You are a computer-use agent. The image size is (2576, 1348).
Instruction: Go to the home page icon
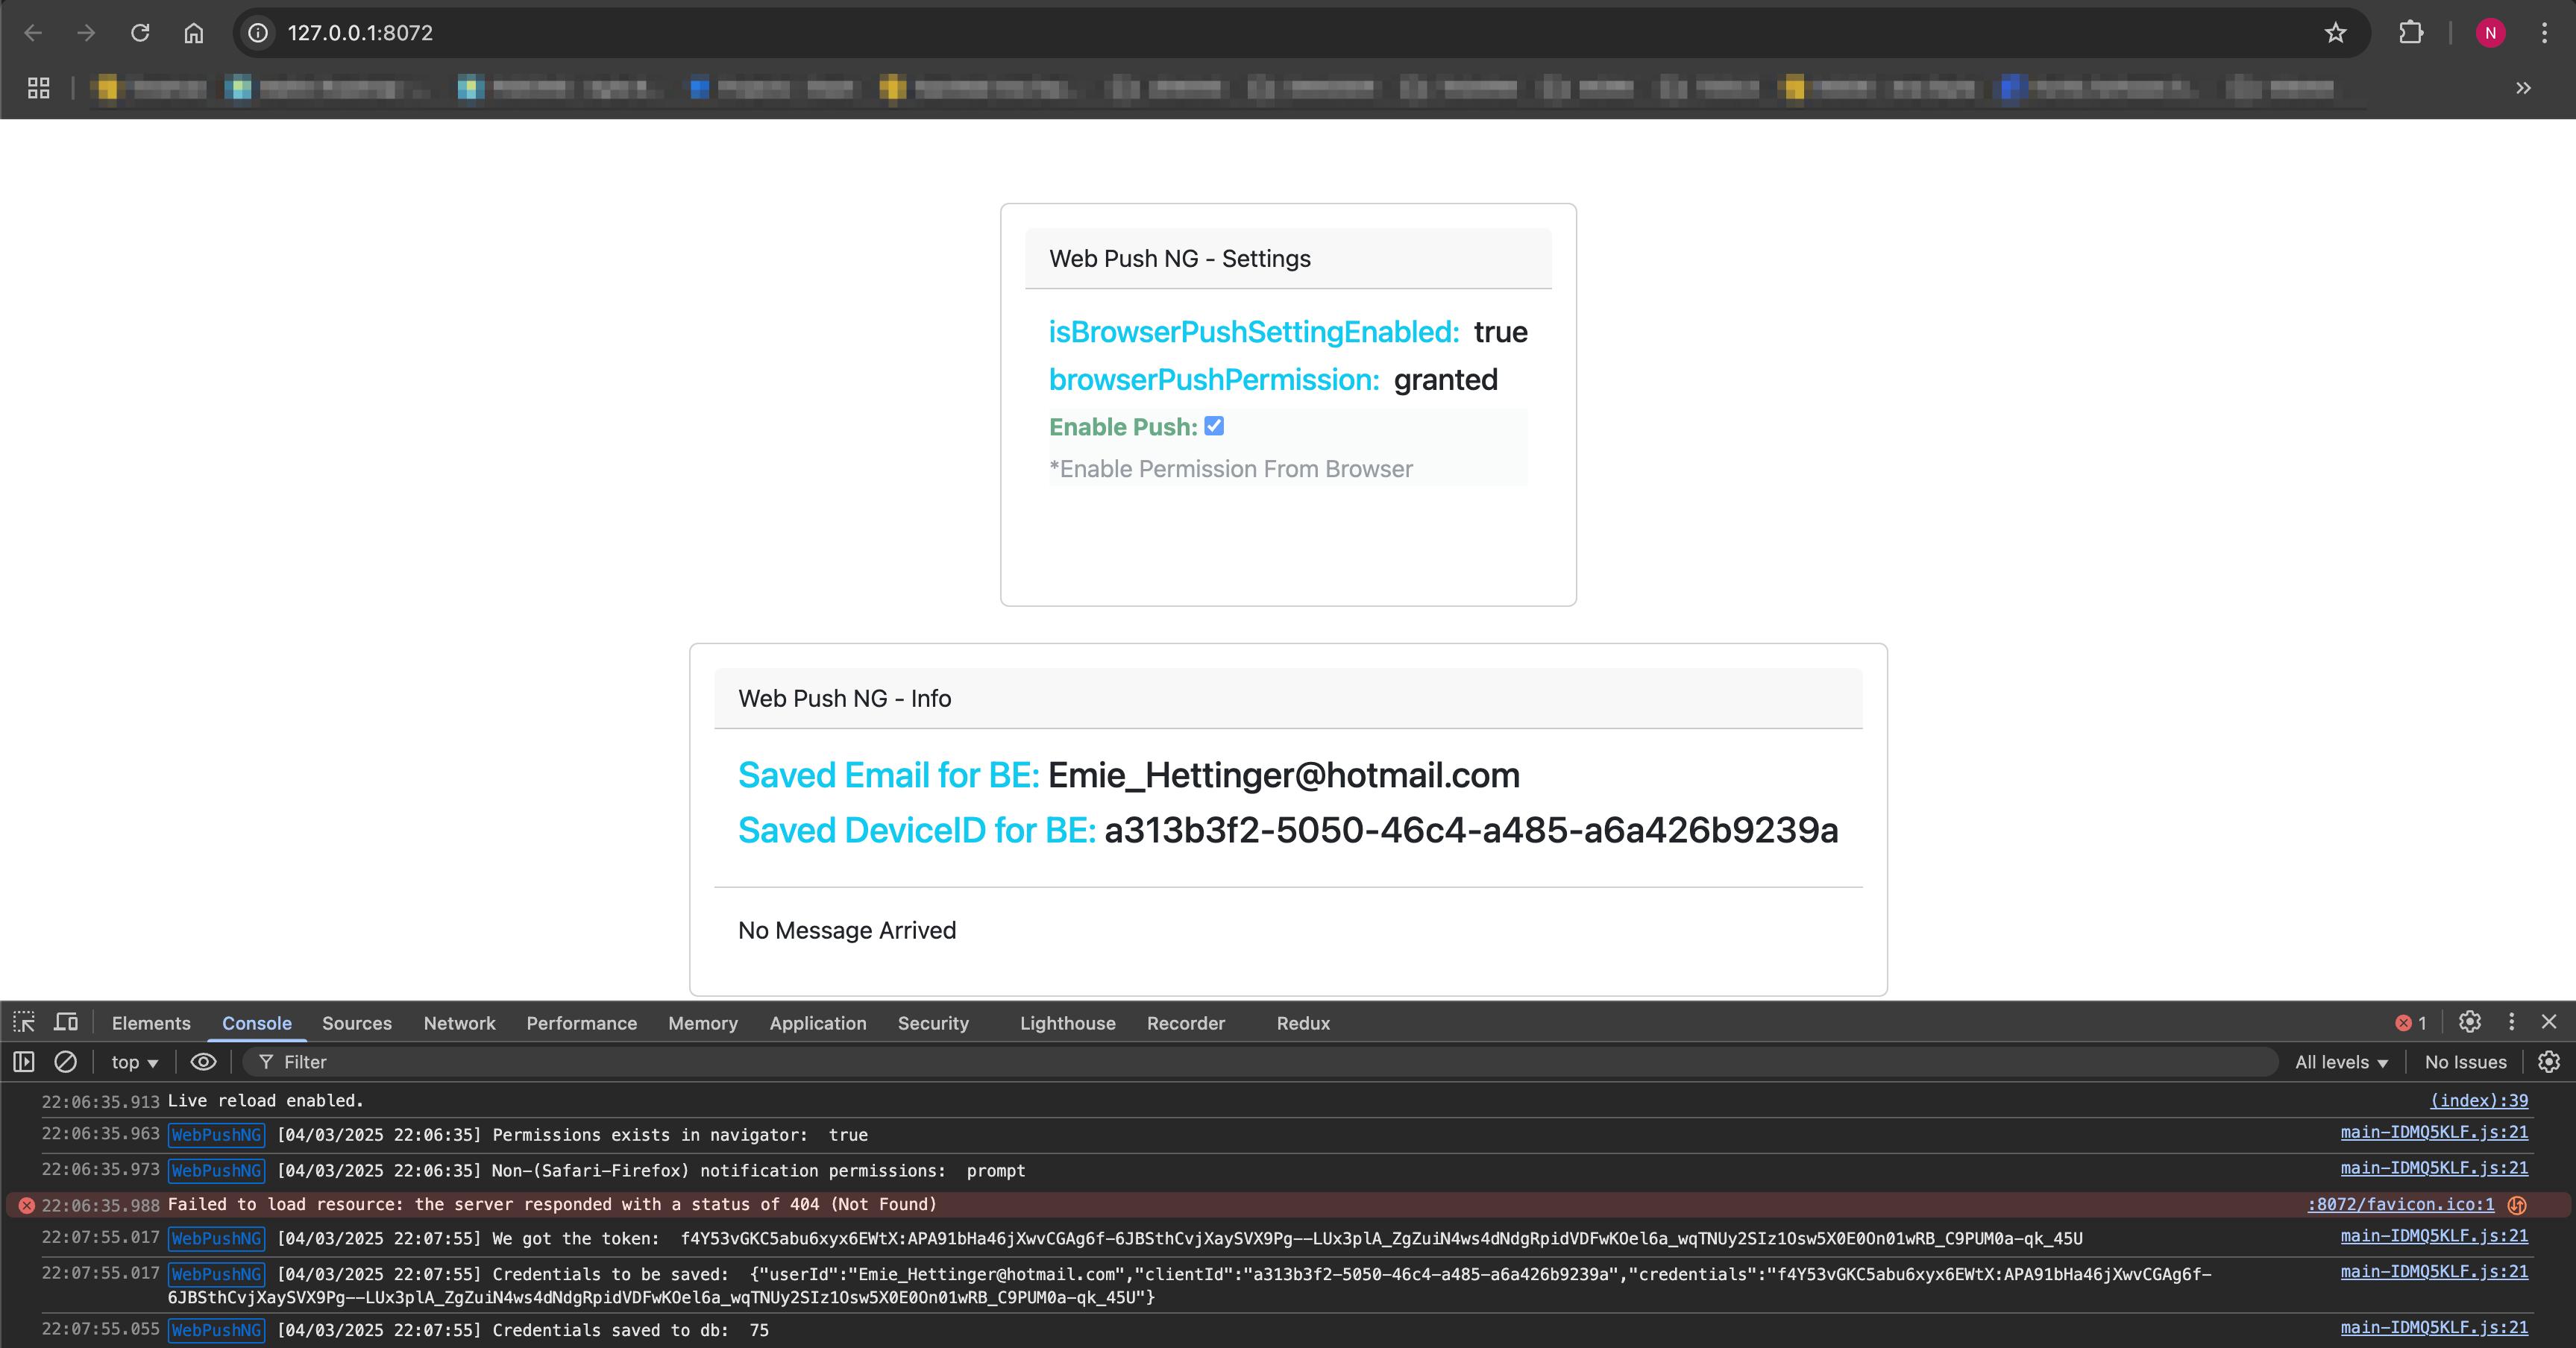pos(194,33)
